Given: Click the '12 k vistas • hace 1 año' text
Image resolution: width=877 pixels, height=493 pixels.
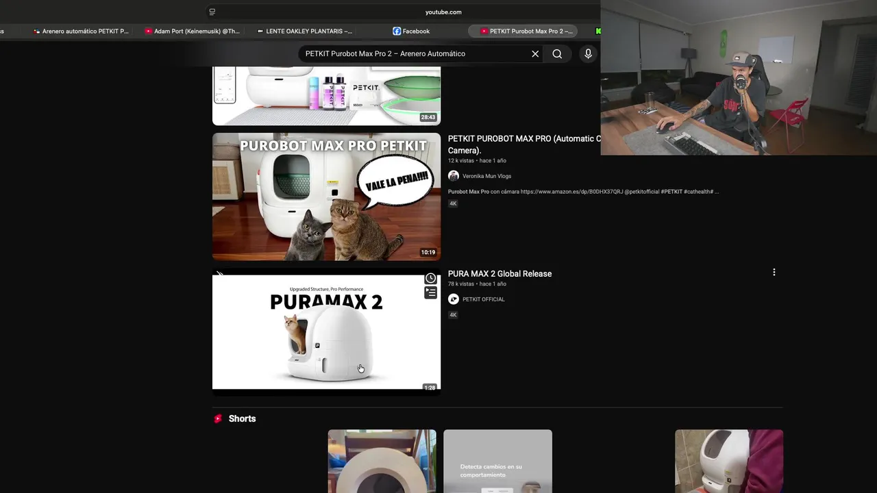Looking at the screenshot, I should (477, 161).
